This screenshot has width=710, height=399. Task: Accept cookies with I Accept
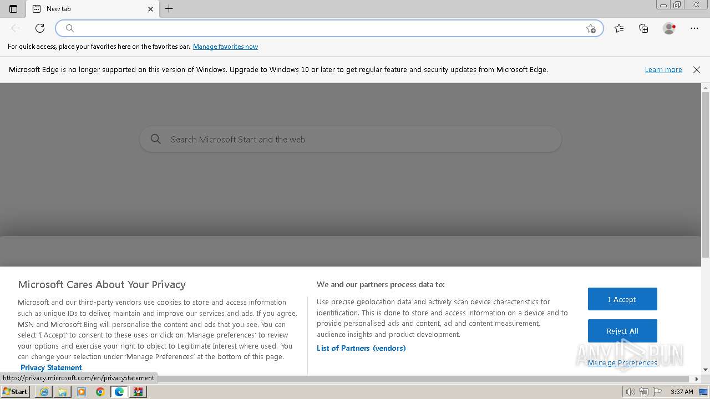pyautogui.click(x=622, y=299)
